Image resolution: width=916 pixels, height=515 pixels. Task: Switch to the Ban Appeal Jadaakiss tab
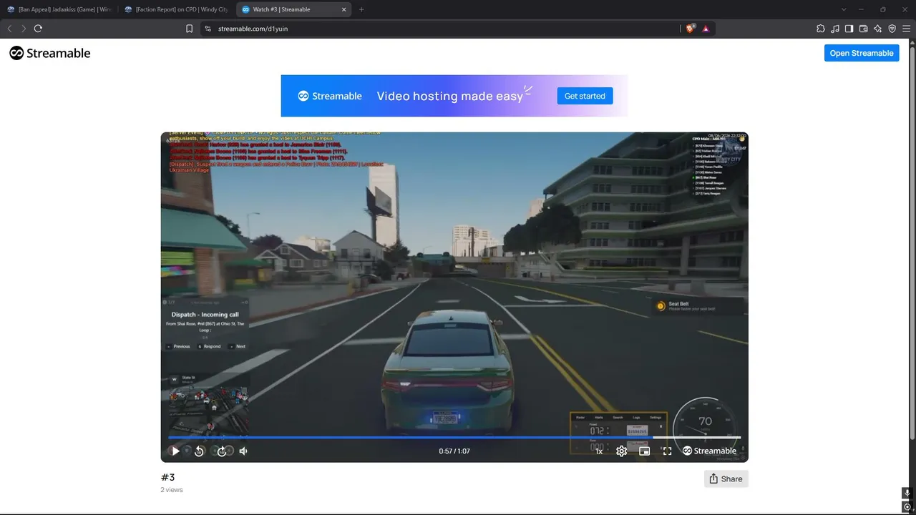click(x=60, y=9)
